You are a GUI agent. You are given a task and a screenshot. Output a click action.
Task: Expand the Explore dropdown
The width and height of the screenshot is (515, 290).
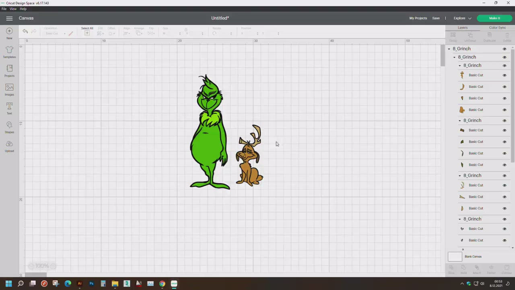pyautogui.click(x=462, y=18)
